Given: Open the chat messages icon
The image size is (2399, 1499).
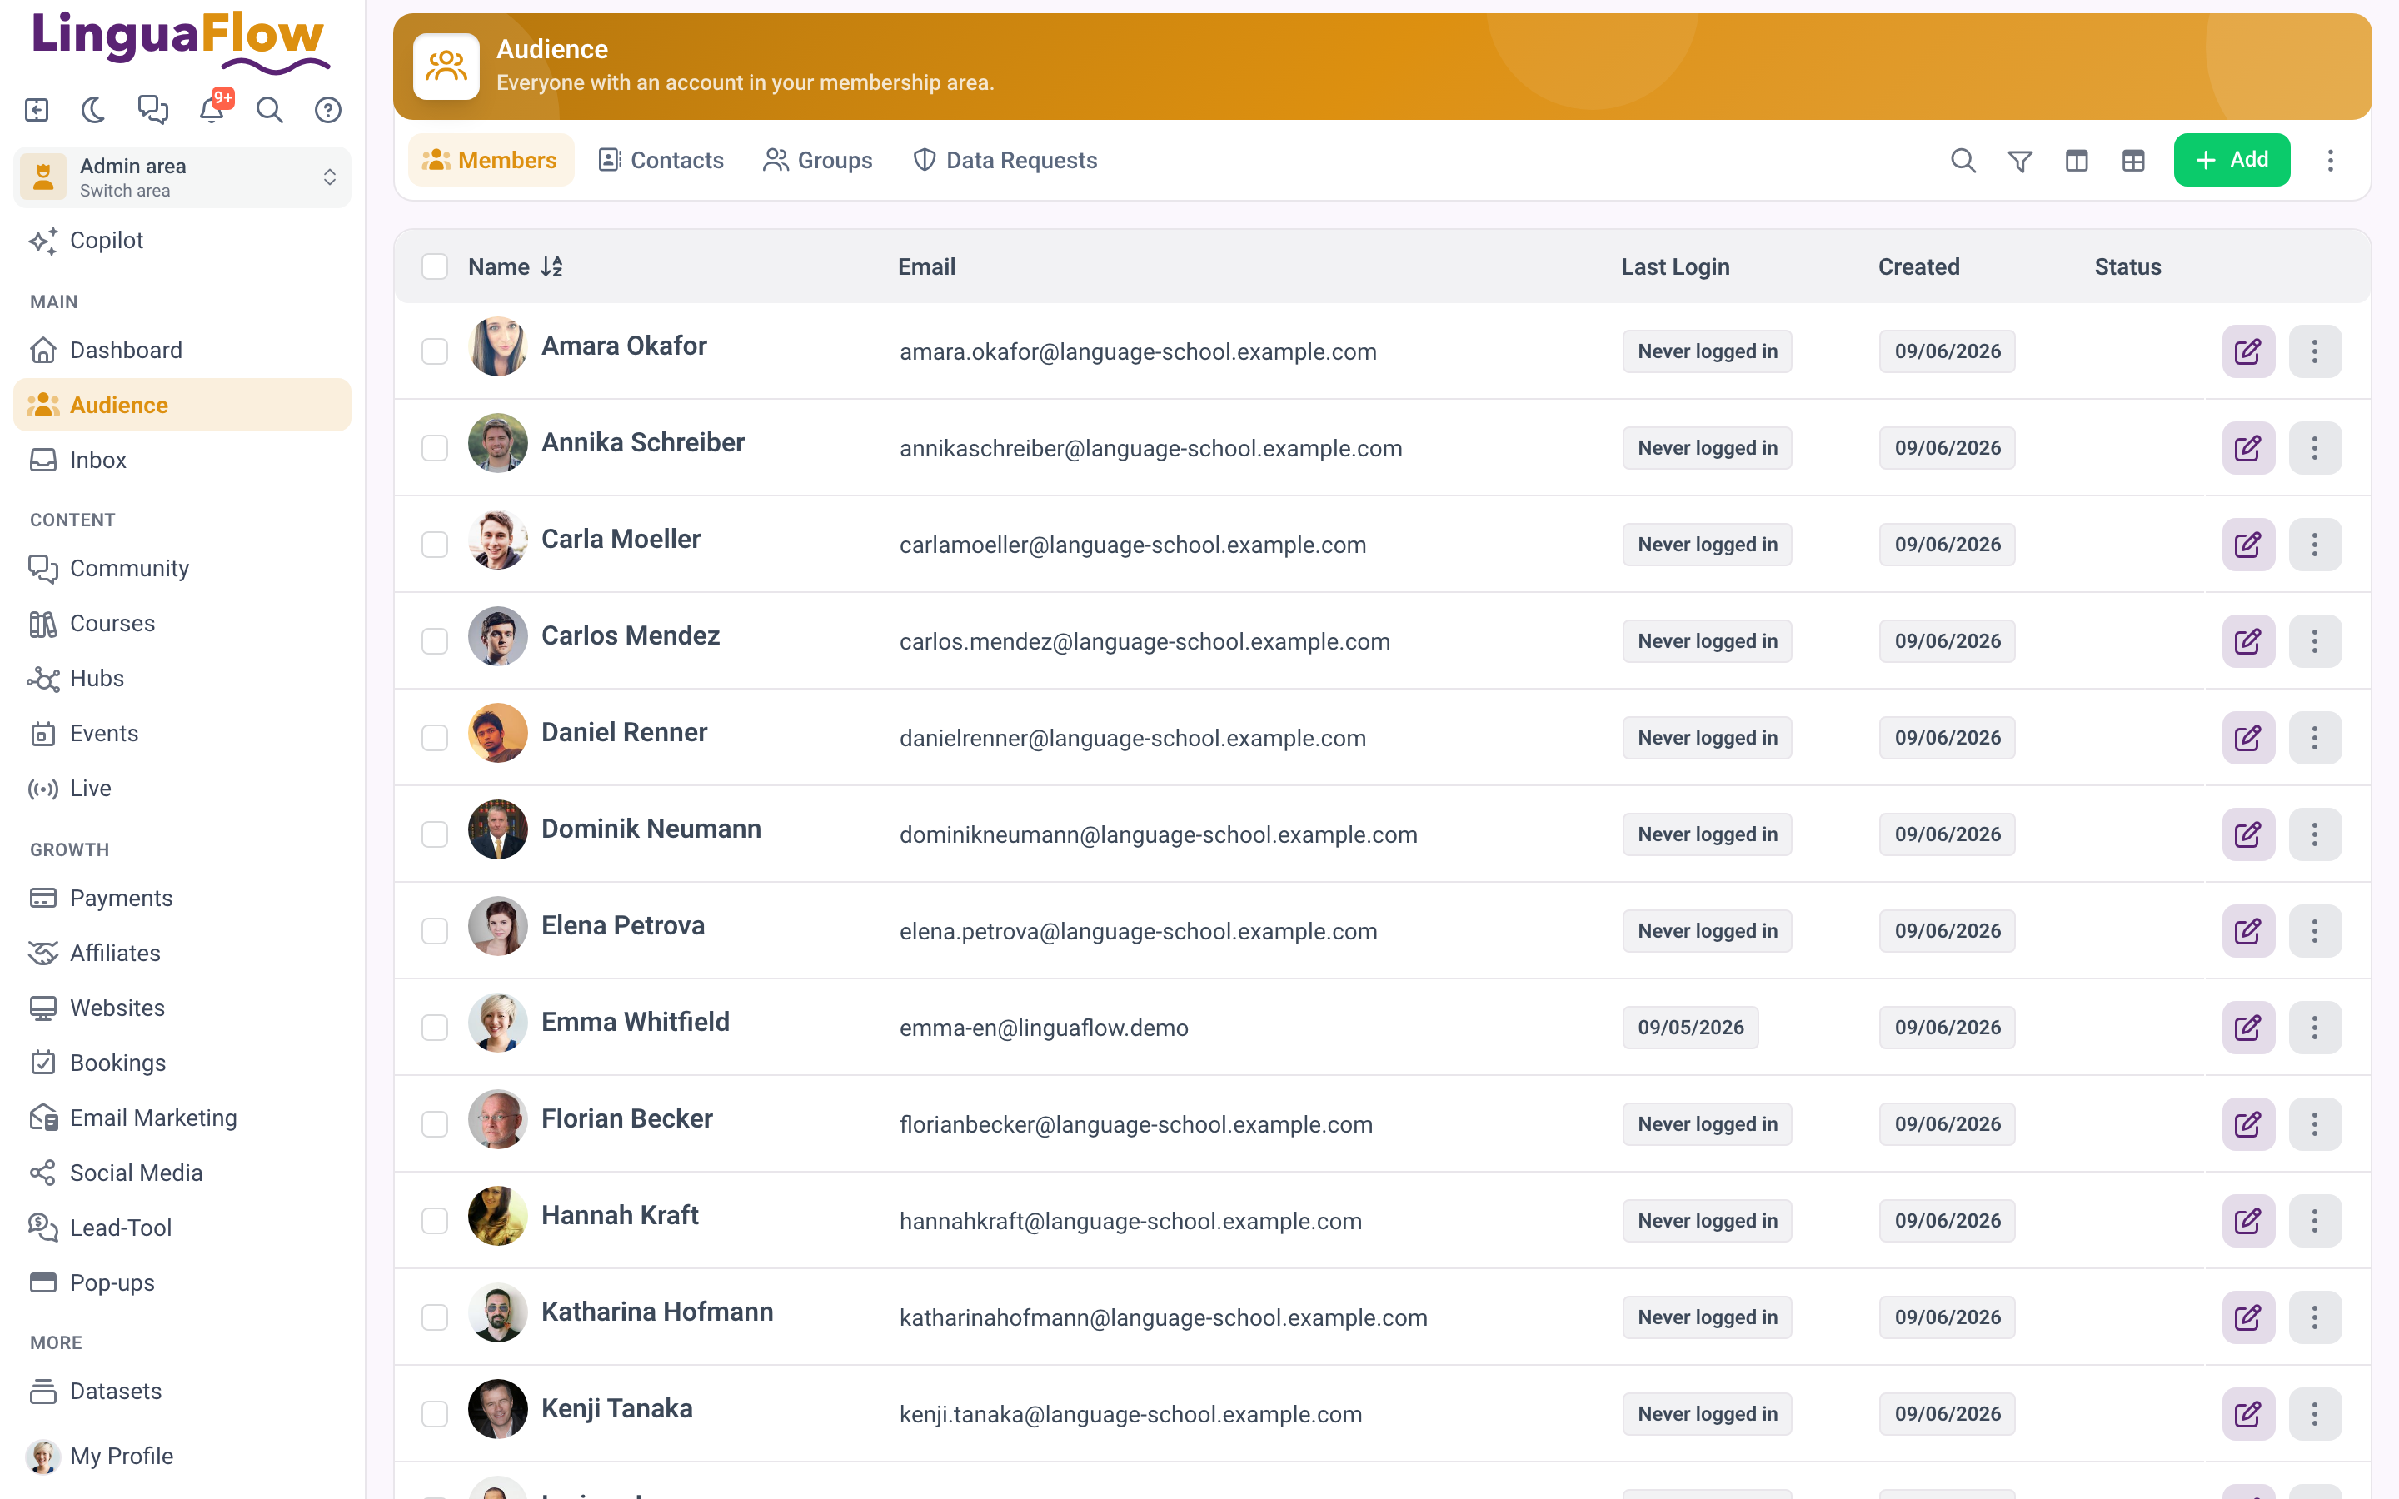Looking at the screenshot, I should 152,110.
